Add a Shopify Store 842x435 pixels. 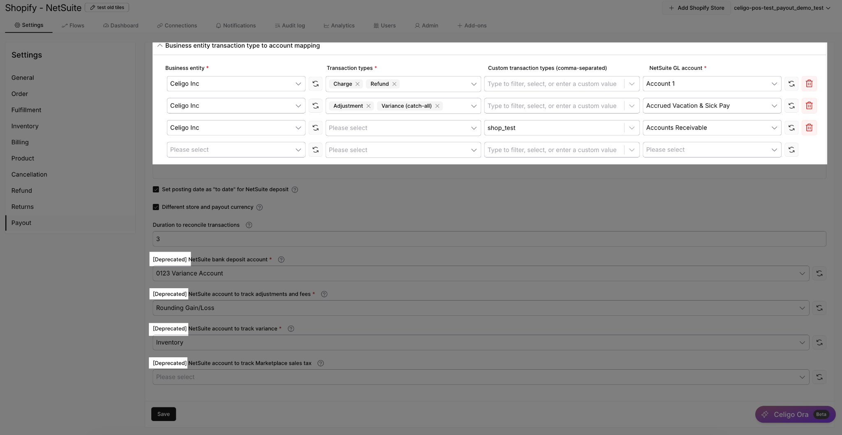[696, 8]
